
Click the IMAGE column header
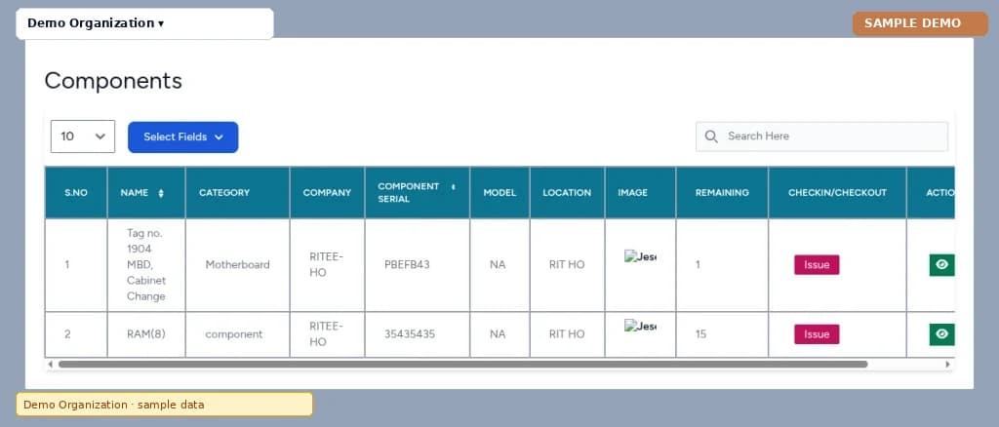tap(640, 193)
